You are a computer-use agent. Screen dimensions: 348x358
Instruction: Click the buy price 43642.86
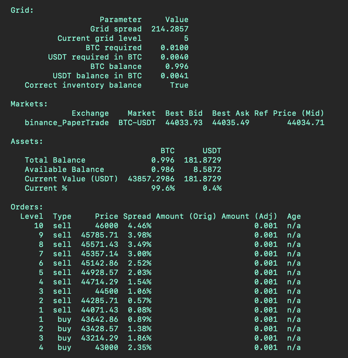tap(99, 320)
